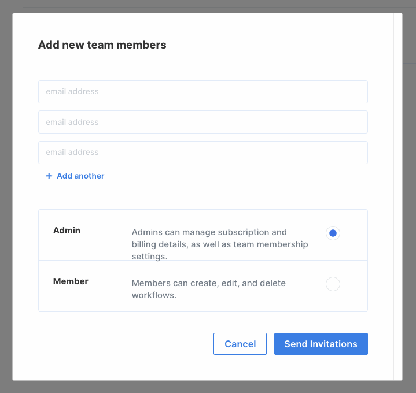
Task: Click into the second email address field
Action: [x=203, y=122]
